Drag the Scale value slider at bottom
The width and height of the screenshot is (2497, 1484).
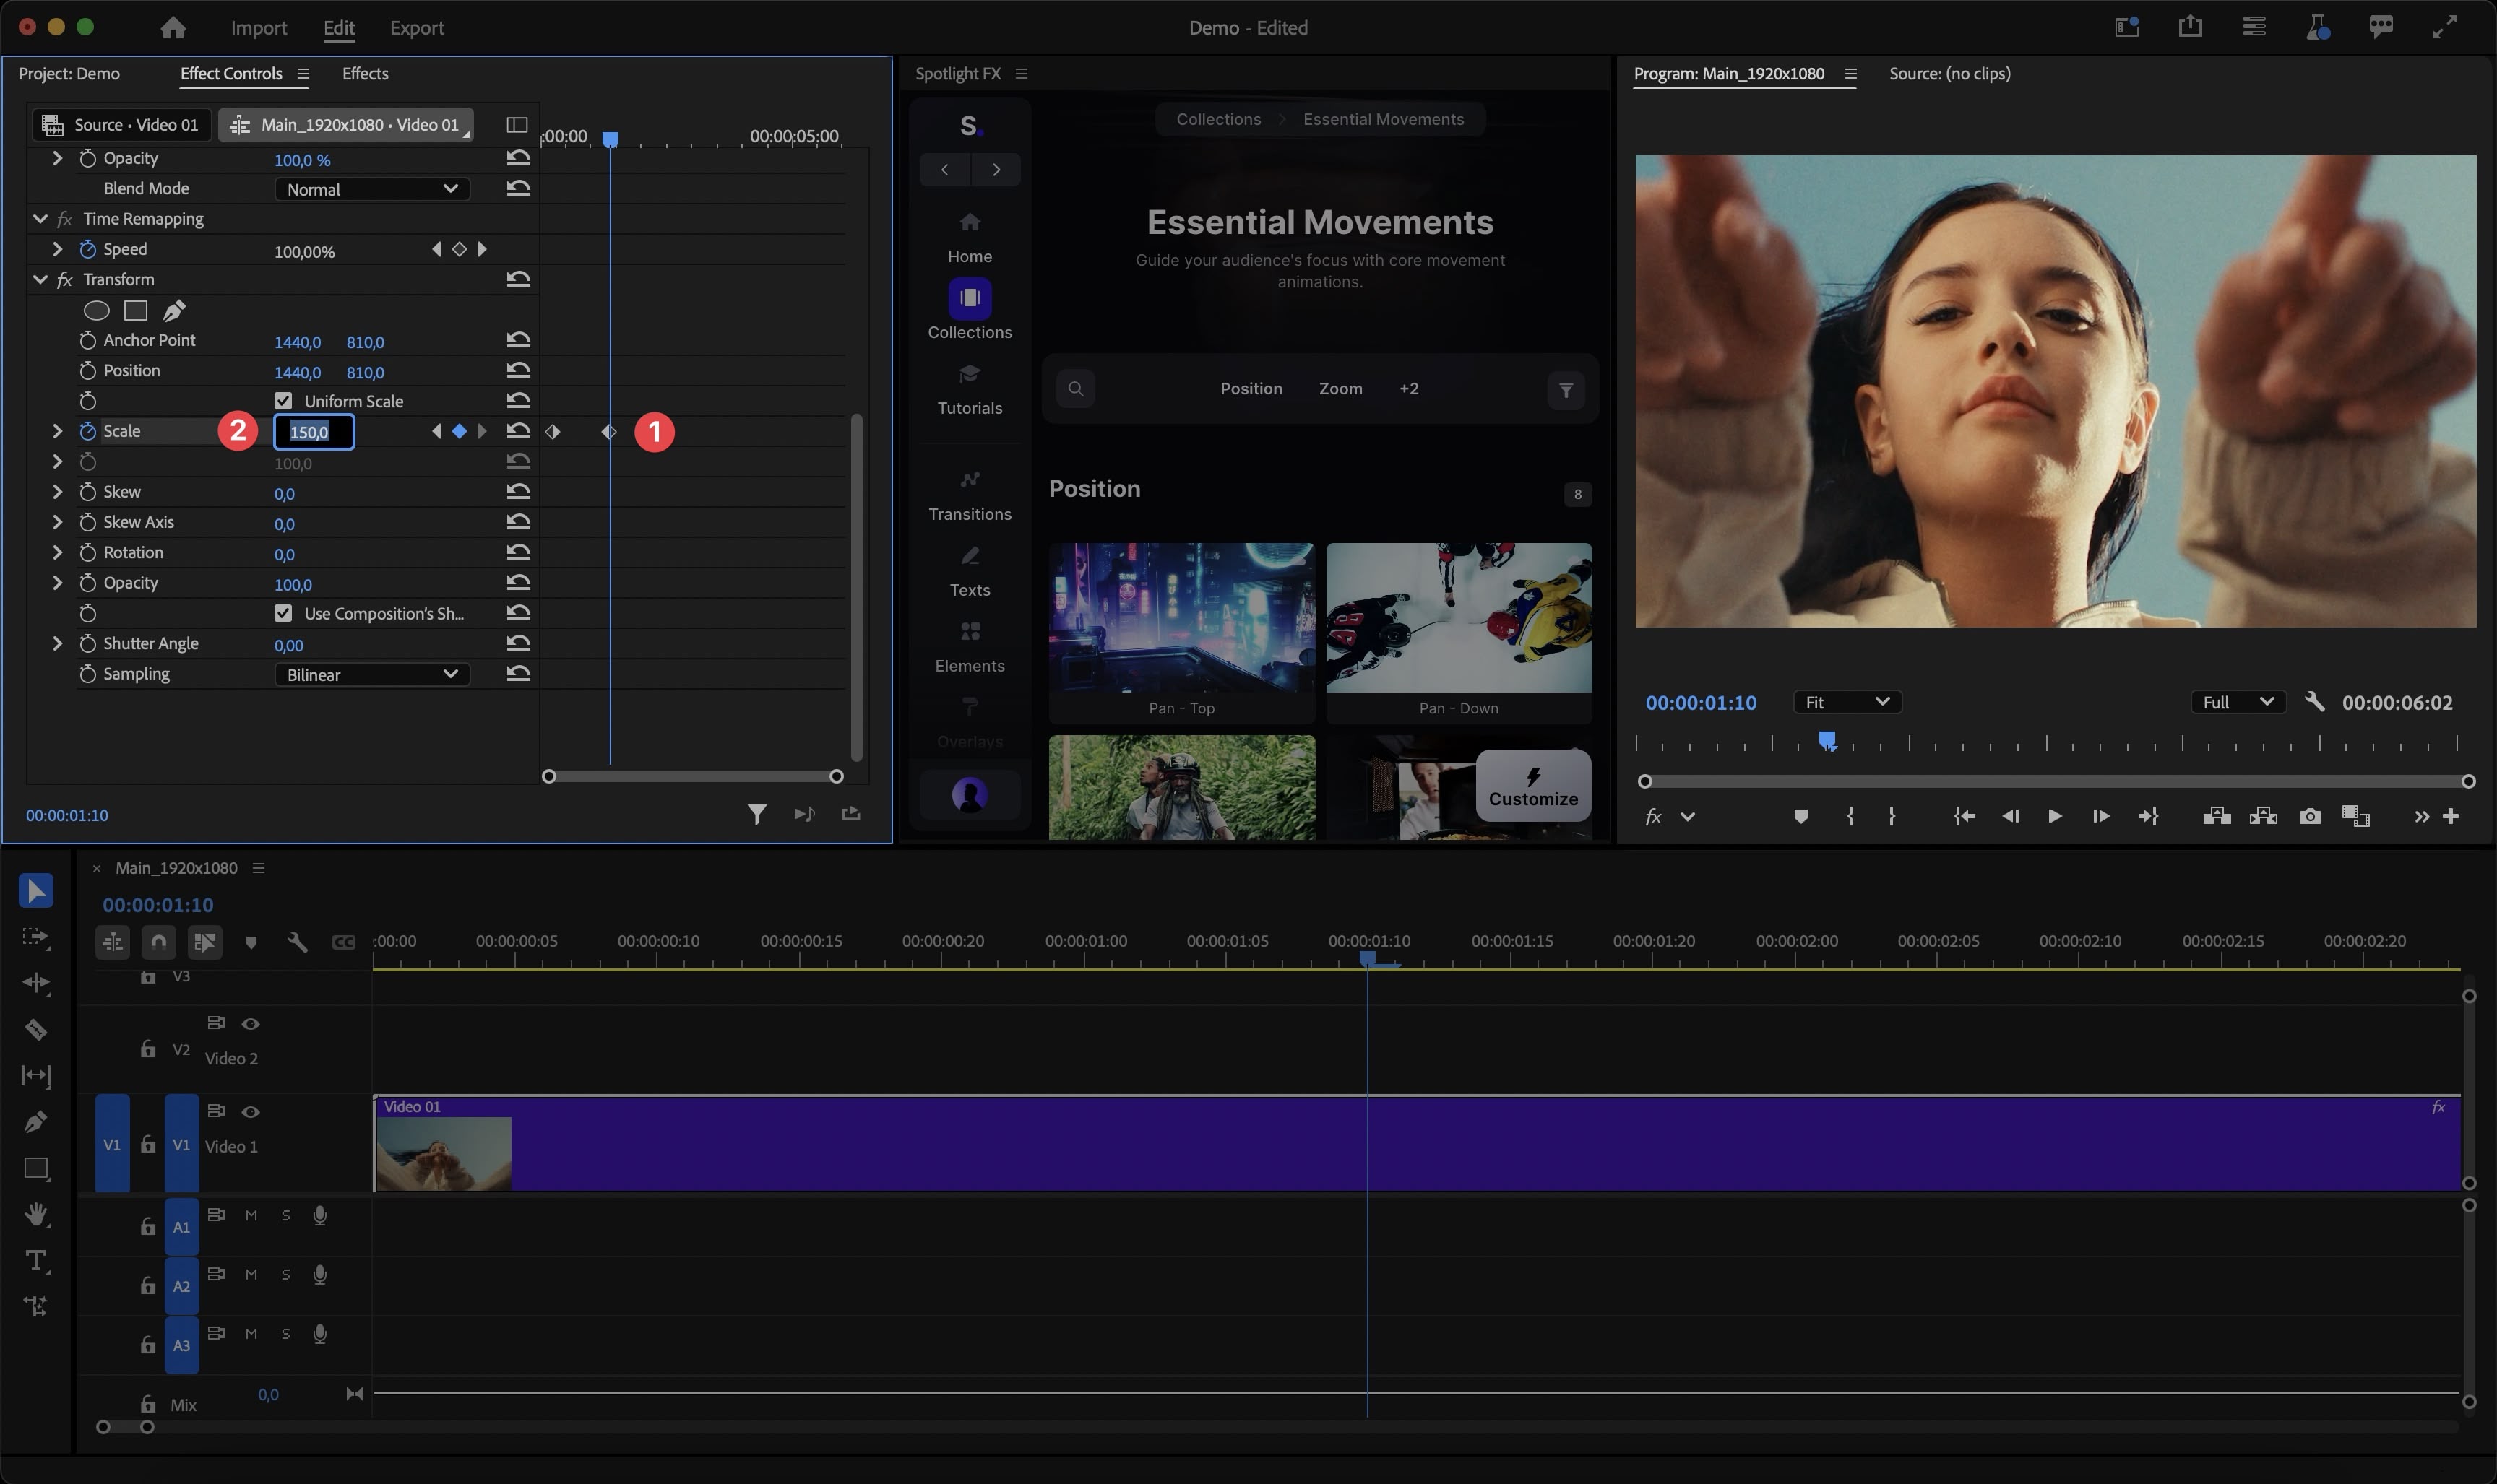(292, 463)
